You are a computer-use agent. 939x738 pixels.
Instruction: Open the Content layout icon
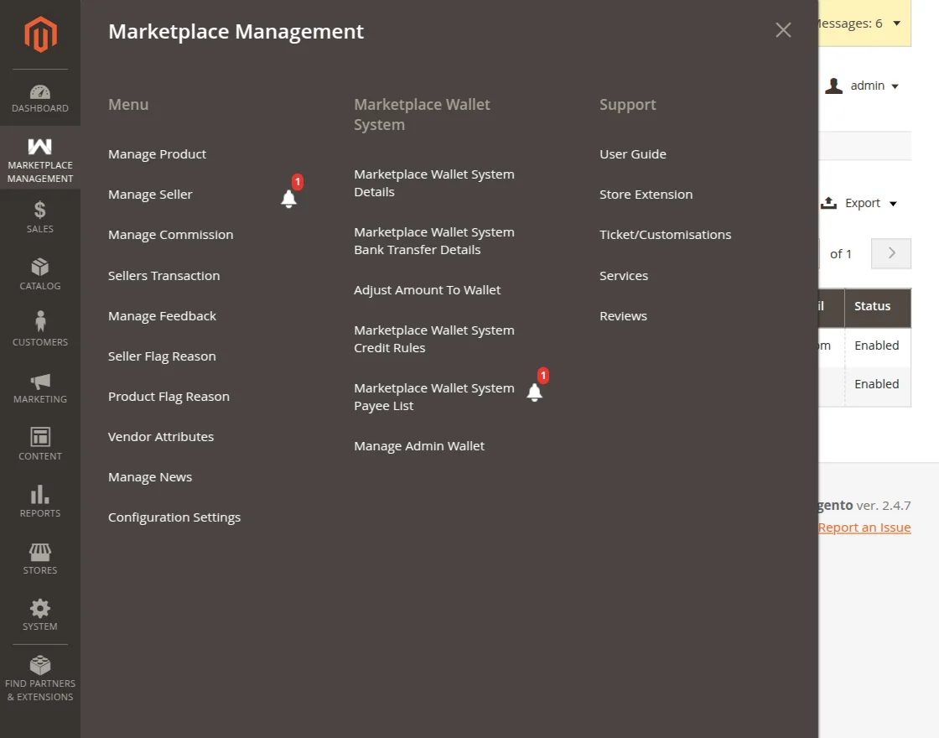coord(40,437)
